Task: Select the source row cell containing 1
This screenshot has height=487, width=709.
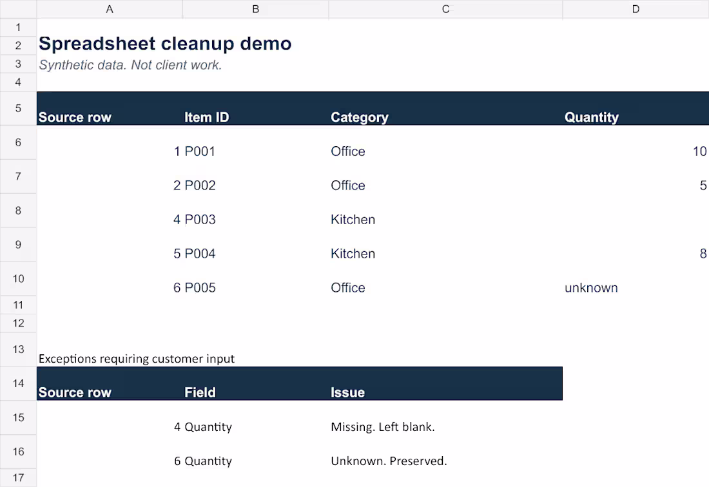Action: pos(110,143)
